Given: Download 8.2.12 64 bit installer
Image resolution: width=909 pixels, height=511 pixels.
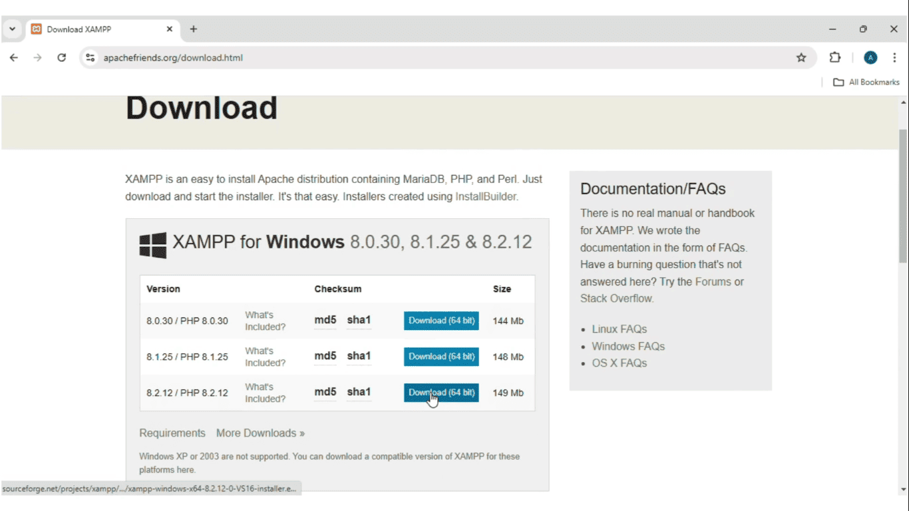Looking at the screenshot, I should 441,393.
